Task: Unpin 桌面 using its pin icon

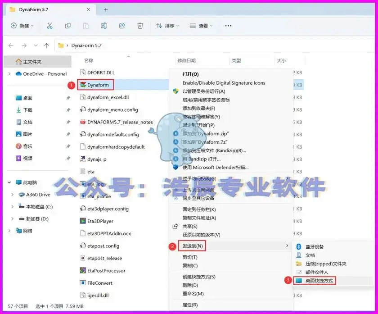Action: coord(68,98)
